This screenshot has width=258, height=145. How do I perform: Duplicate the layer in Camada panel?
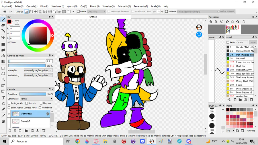click(32, 131)
